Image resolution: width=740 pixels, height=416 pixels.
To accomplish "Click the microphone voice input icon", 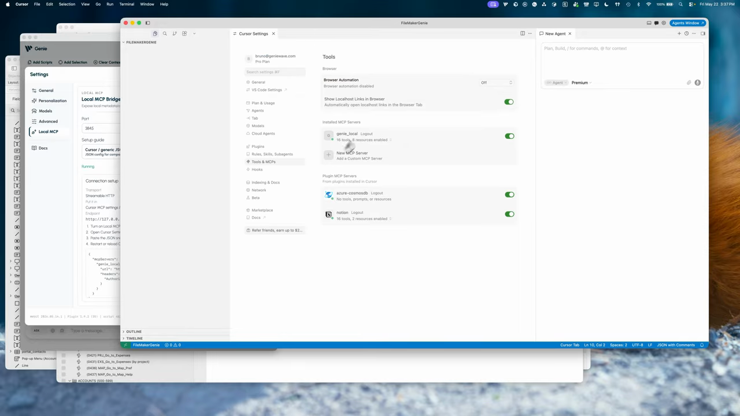I will [x=698, y=83].
